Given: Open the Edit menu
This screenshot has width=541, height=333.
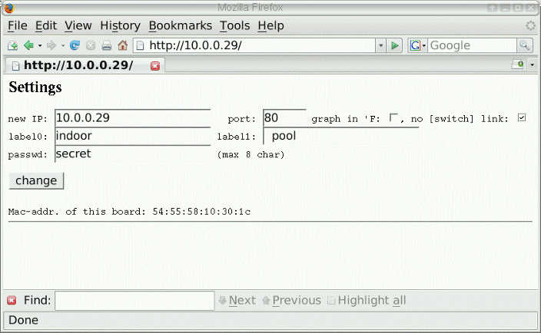Looking at the screenshot, I should [46, 26].
